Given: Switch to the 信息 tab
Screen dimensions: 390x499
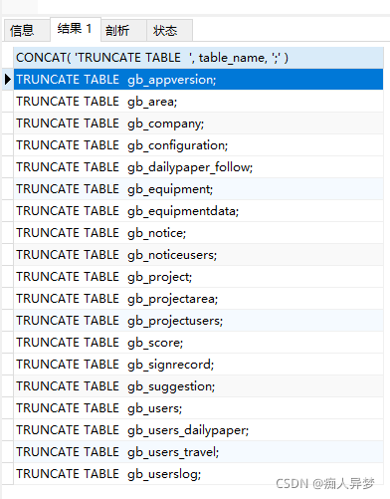Looking at the screenshot, I should pyautogui.click(x=27, y=31).
